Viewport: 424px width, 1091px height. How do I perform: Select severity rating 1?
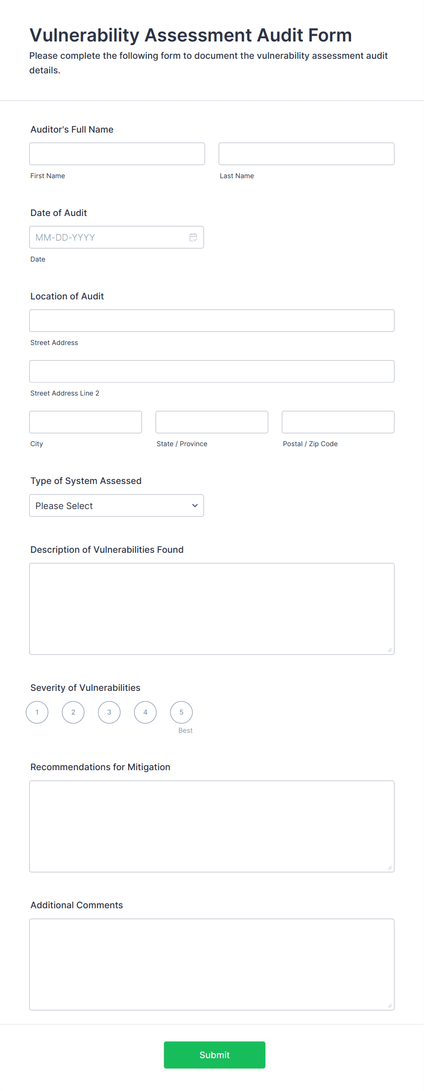36,712
